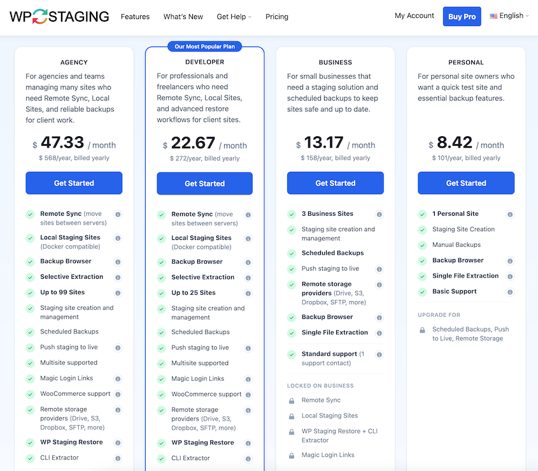Click info icon for Agency Selective Extraction
This screenshot has width=538, height=471.
(x=118, y=277)
